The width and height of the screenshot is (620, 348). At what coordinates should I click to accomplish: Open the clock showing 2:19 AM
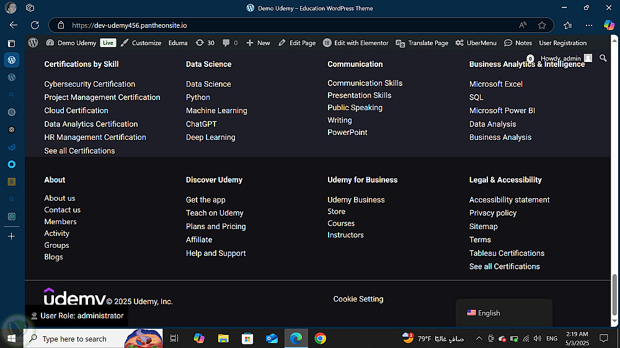pos(577,339)
